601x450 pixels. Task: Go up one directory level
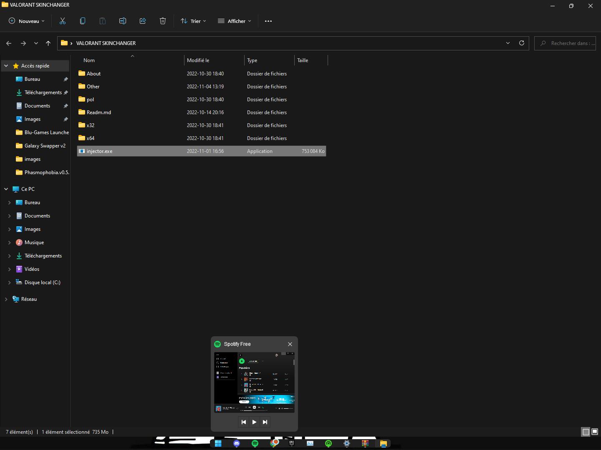[x=48, y=43]
